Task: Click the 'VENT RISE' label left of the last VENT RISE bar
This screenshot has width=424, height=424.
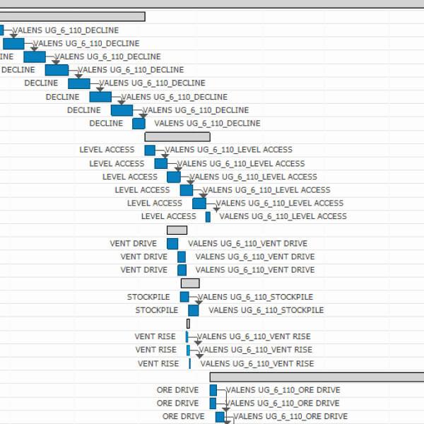Action: (x=158, y=364)
